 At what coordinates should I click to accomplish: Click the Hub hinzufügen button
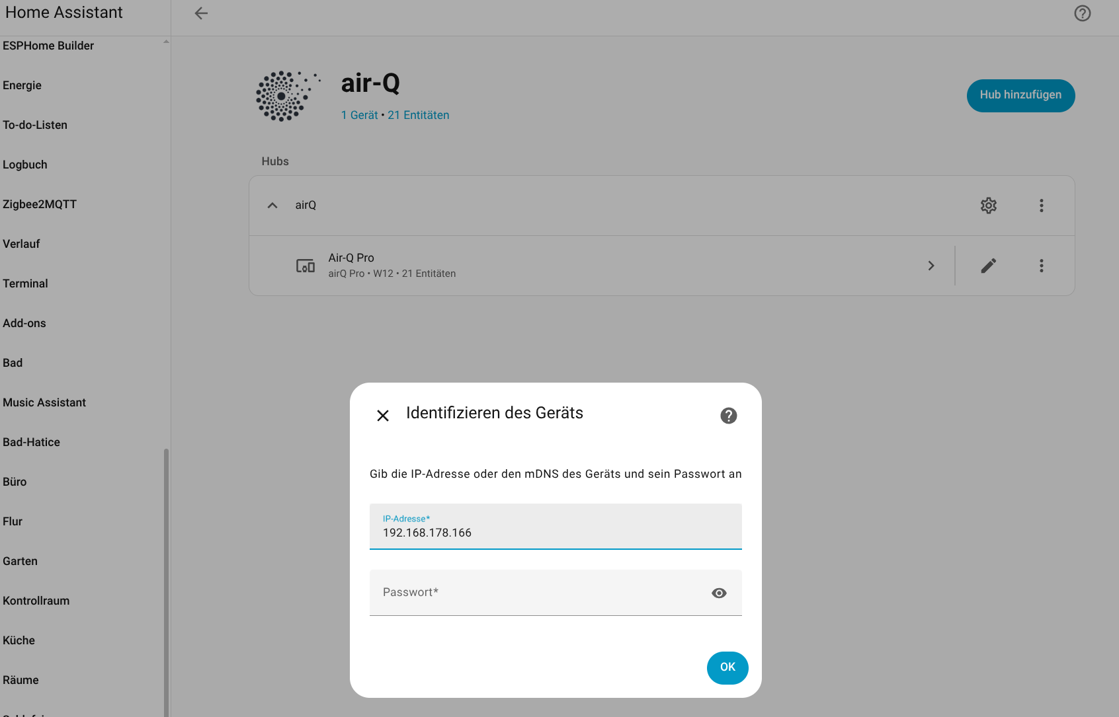[1020, 96]
